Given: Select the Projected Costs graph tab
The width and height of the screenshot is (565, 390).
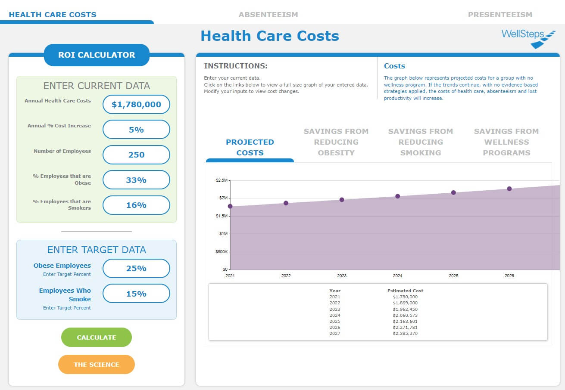Looking at the screenshot, I should 250,147.
